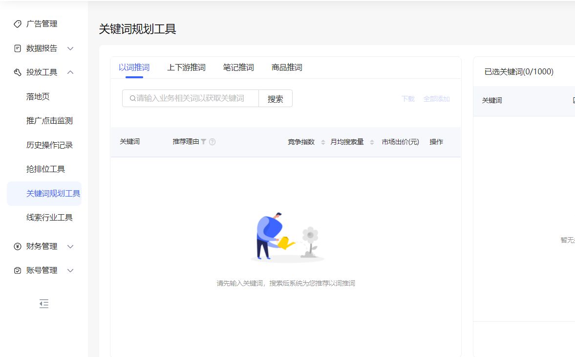Click the 账号管理 account icon

point(18,270)
